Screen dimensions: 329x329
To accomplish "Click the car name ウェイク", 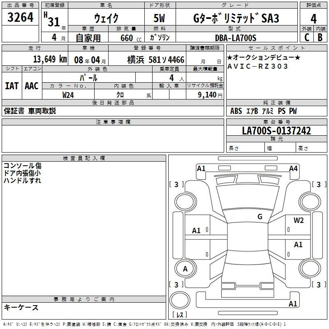I will pyautogui.click(x=106, y=19).
